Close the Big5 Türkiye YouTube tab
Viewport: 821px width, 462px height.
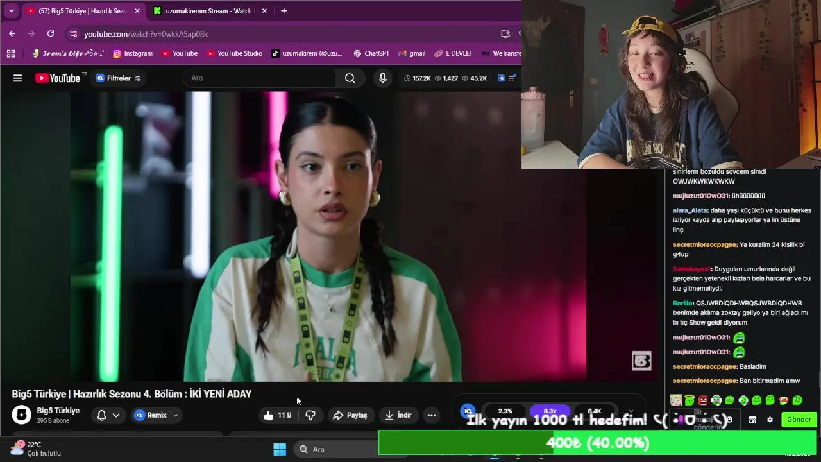tap(137, 11)
